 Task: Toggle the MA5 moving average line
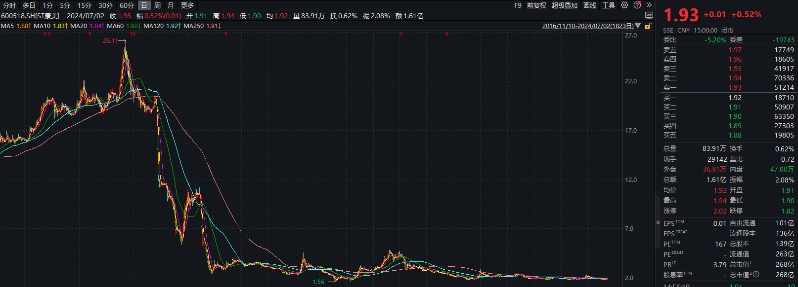pyautogui.click(x=7, y=26)
